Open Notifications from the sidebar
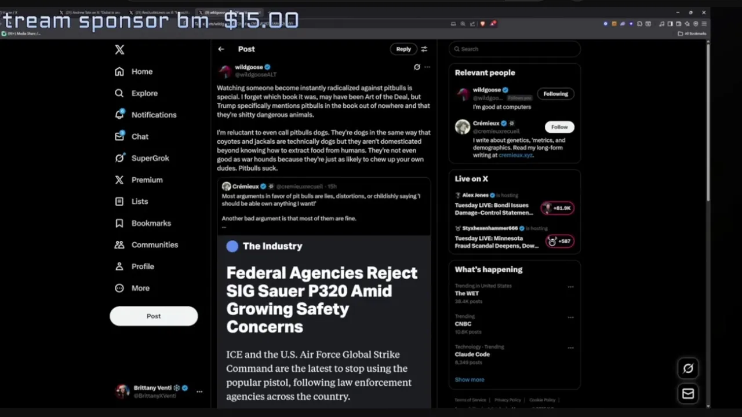Viewport: 742px width, 417px height. (146, 115)
